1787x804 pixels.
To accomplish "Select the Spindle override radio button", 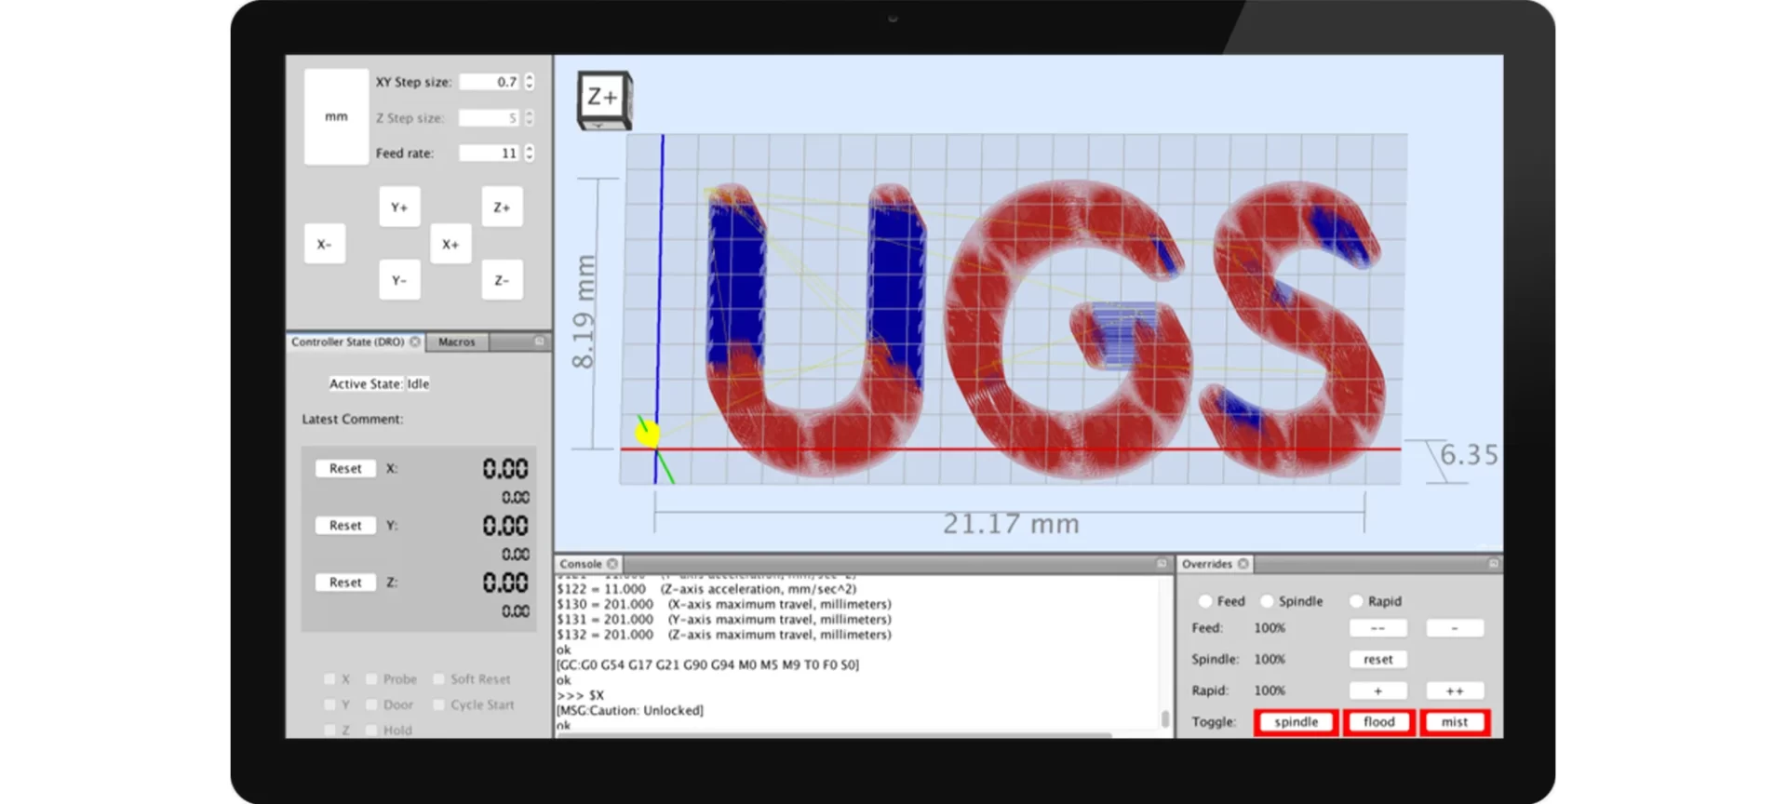I will click(1267, 601).
